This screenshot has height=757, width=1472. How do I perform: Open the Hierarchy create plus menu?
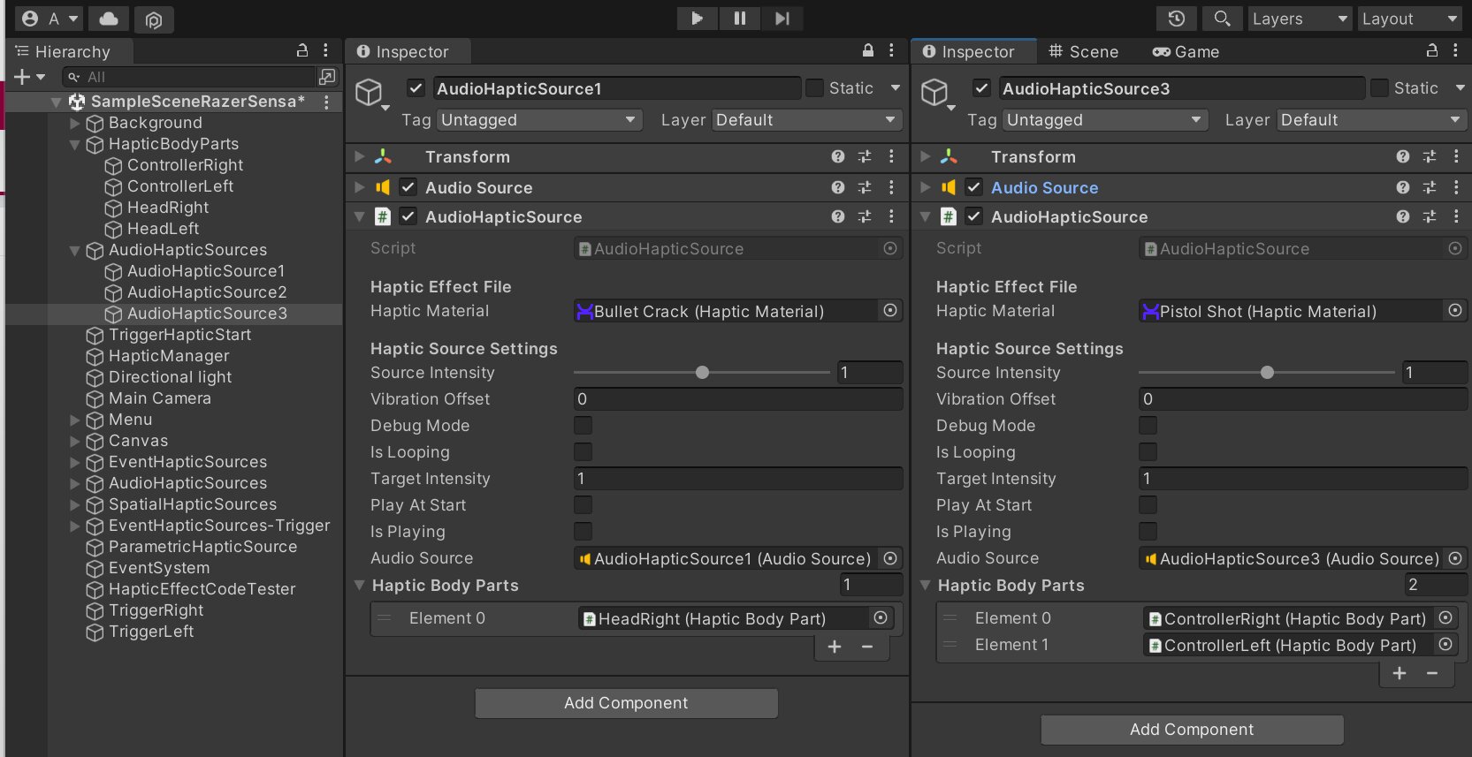click(29, 77)
